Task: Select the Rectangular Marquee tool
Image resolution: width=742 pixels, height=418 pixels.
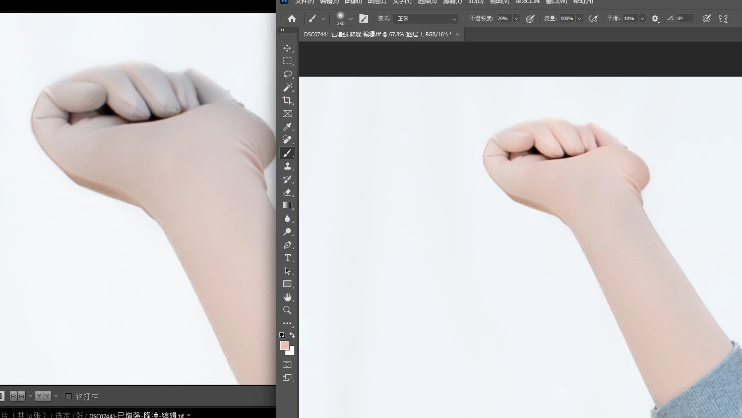Action: [287, 61]
